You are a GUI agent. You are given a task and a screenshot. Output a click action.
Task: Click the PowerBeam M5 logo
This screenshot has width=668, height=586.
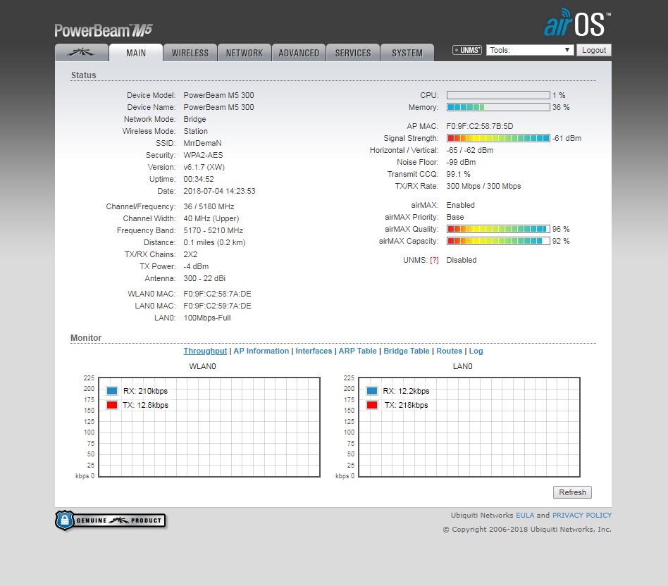click(103, 30)
